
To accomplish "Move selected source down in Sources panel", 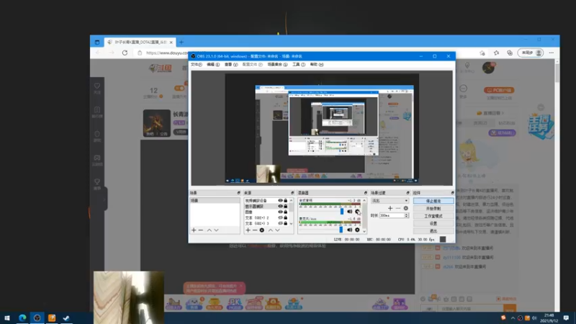I will pyautogui.click(x=278, y=230).
